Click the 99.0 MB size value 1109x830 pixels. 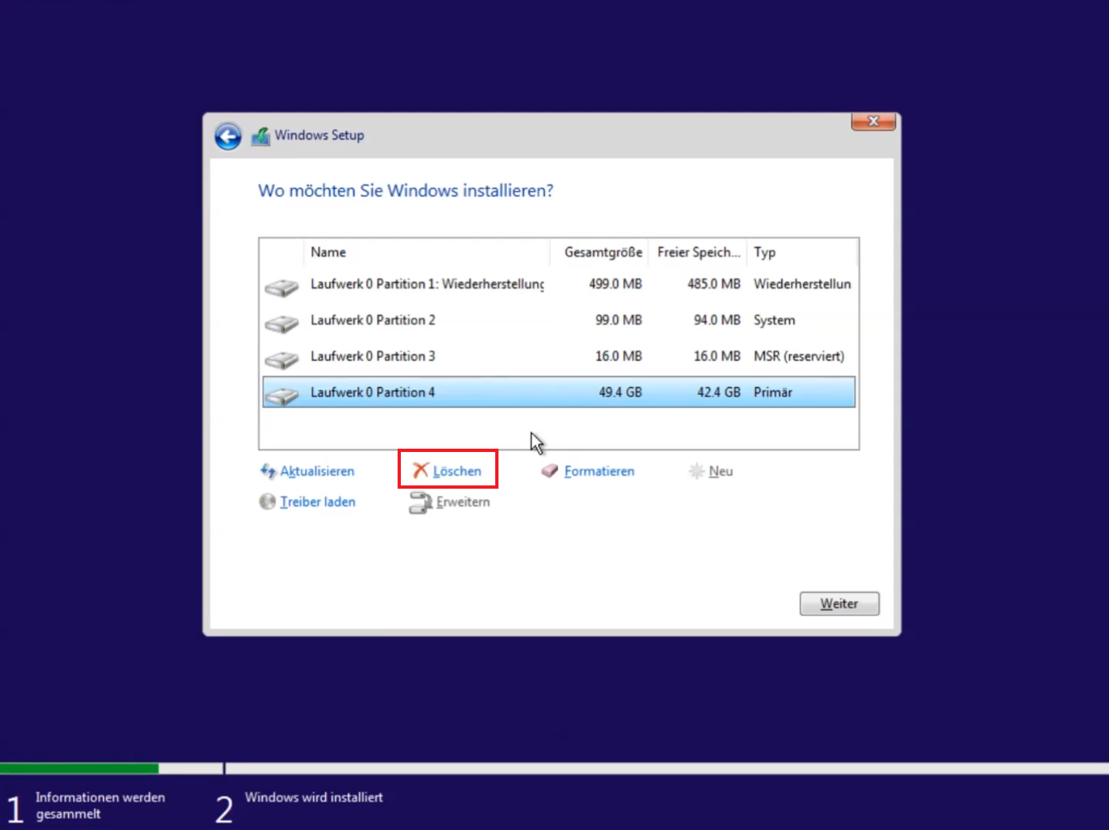618,320
